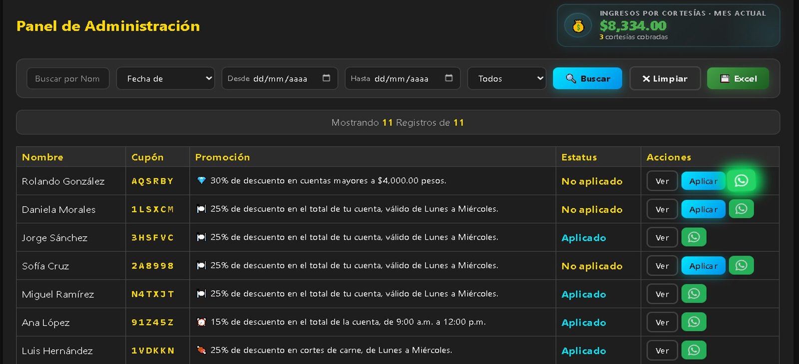Click coupon code 2A8998
Screen dimensions: 799x364
152,266
